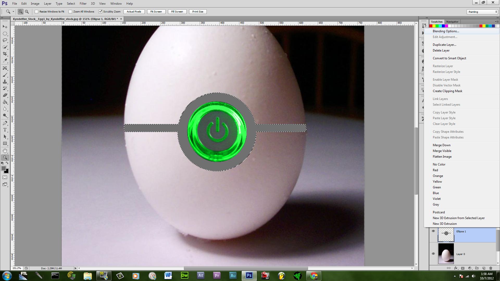This screenshot has width=500, height=281.
Task: Select the Eyedropper tool
Action: 5,61
